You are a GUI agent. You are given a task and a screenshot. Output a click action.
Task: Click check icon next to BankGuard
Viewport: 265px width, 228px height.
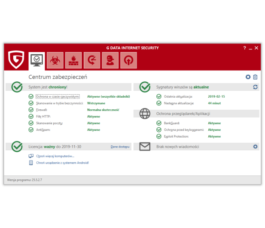[159, 123]
